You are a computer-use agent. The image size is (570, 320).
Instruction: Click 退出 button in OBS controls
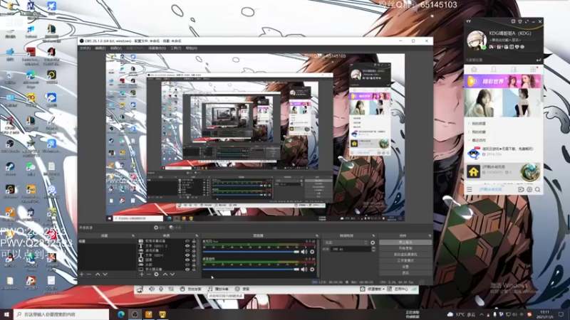(405, 273)
